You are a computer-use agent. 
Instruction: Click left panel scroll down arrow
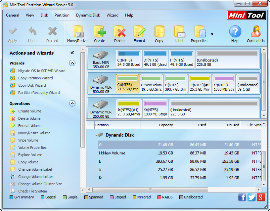pyautogui.click(x=83, y=190)
